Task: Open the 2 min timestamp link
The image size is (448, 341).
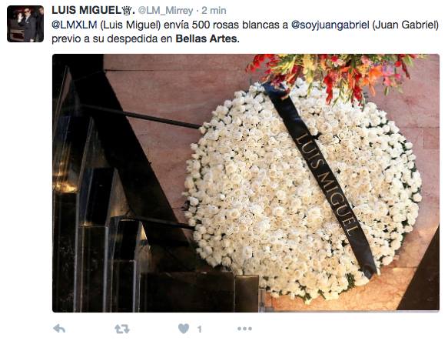Action: coord(214,11)
